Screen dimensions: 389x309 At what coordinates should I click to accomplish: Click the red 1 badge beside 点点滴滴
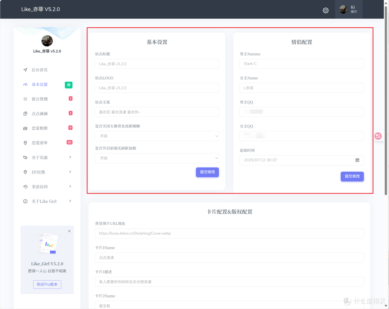point(71,113)
